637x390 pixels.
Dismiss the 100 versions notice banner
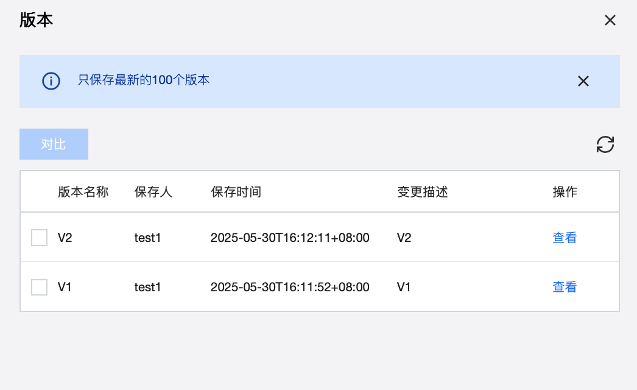583,81
